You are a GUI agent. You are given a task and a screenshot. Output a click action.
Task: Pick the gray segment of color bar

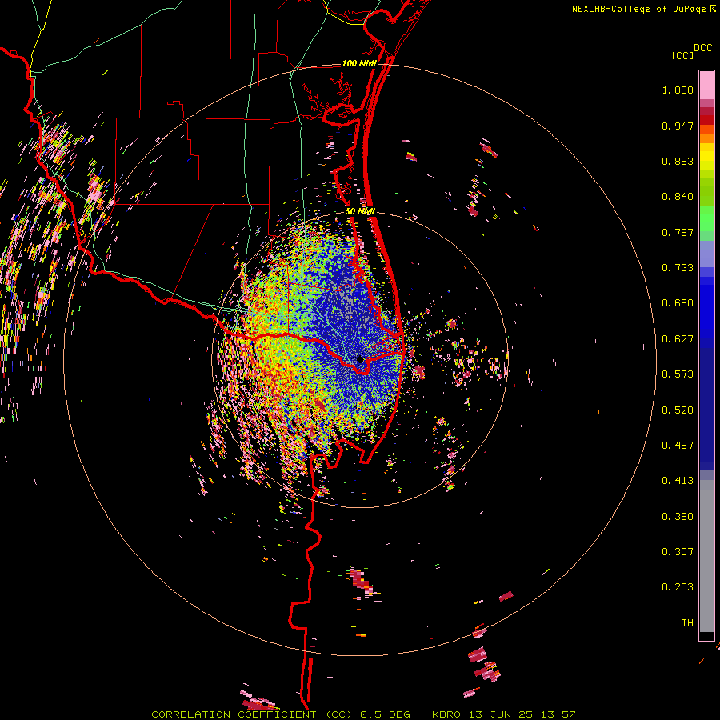[706, 556]
